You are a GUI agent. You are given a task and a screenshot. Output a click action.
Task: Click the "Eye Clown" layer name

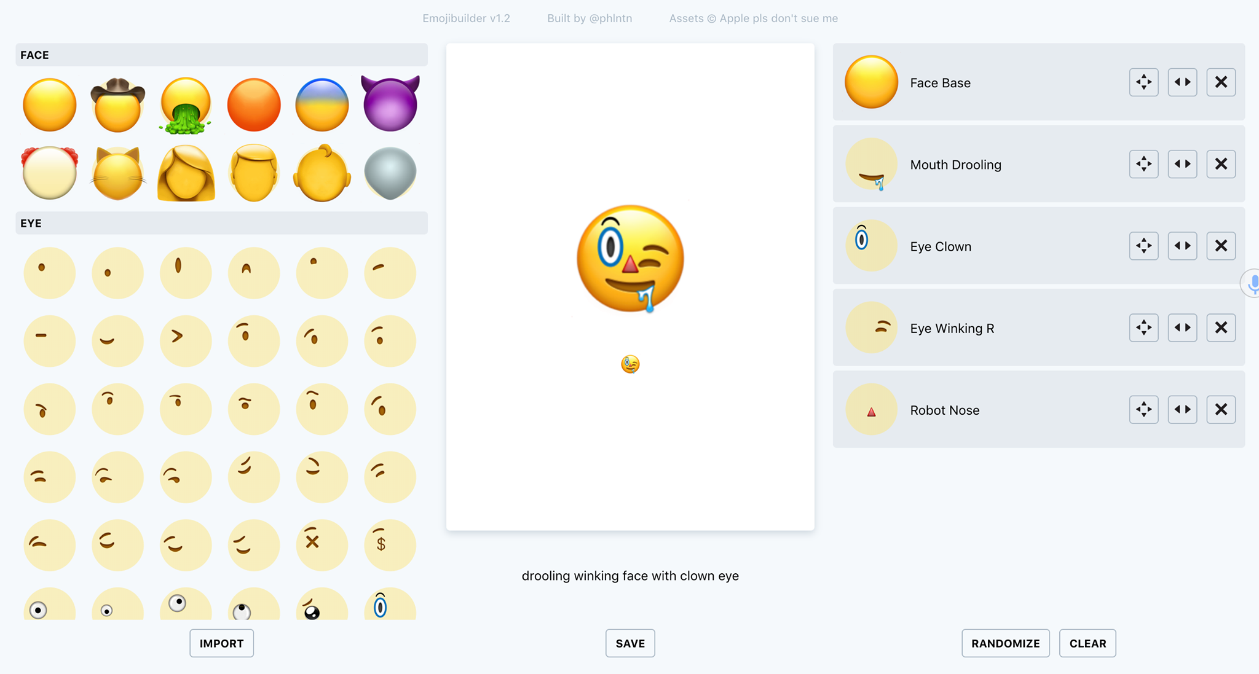coord(941,246)
